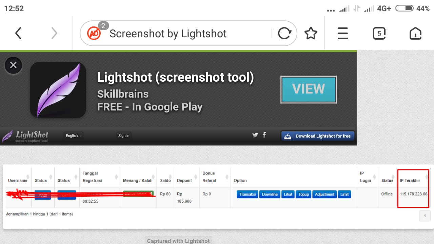Image resolution: width=434 pixels, height=244 pixels.
Task: Click the LightShot logo in site header
Action: [25, 136]
